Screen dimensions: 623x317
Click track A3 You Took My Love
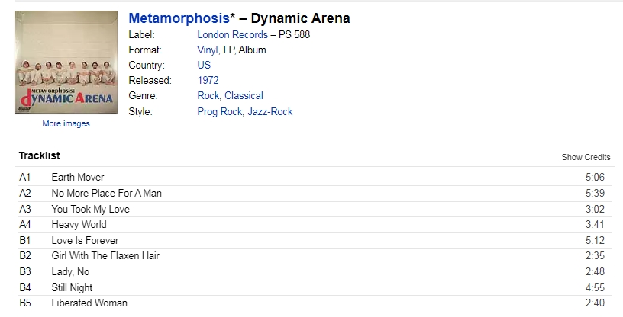pos(90,209)
